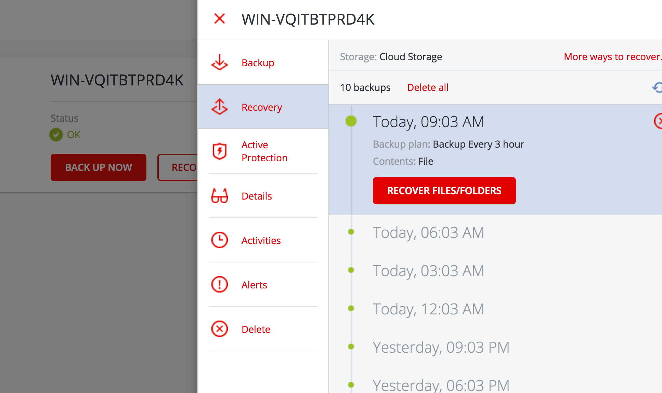Click the Delete all link
Screen dimensions: 662x393
(x=428, y=87)
